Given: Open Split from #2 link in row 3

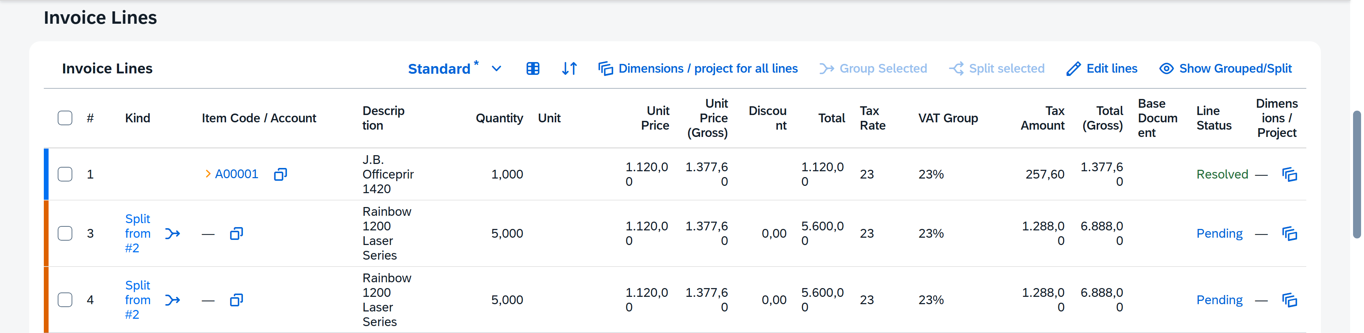Looking at the screenshot, I should coord(138,233).
